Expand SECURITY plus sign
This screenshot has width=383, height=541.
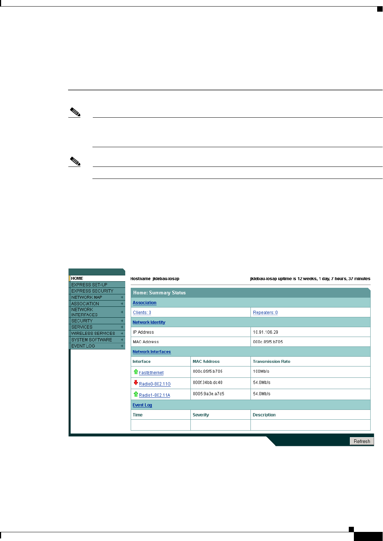(122, 321)
